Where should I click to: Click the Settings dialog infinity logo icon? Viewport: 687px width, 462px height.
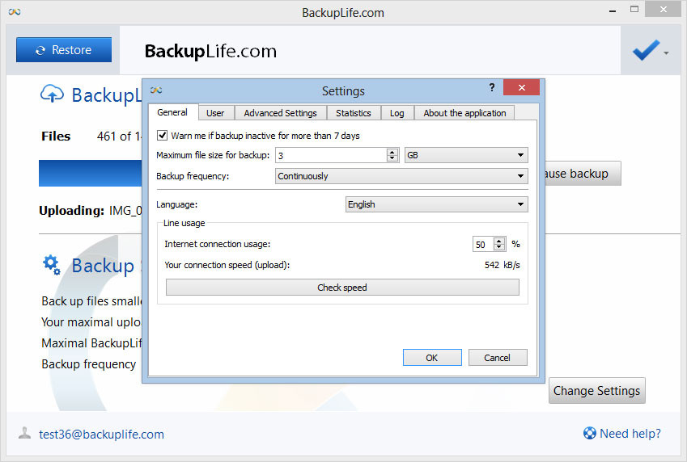[x=156, y=90]
